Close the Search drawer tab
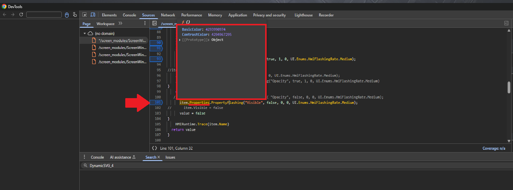This screenshot has height=190, width=513. point(159,157)
